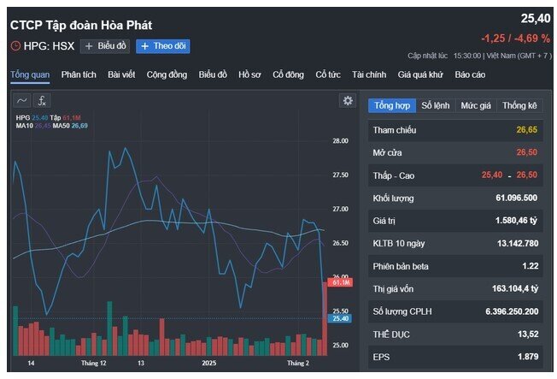
Task: Click the MA50 26,69 legend label
Action: tap(70, 126)
